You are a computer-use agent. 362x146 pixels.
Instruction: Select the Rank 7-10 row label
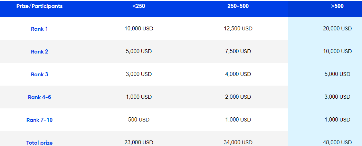point(39,120)
